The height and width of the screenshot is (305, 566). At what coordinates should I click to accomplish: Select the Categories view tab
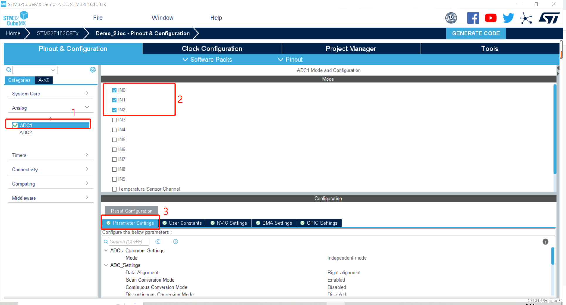coord(19,80)
